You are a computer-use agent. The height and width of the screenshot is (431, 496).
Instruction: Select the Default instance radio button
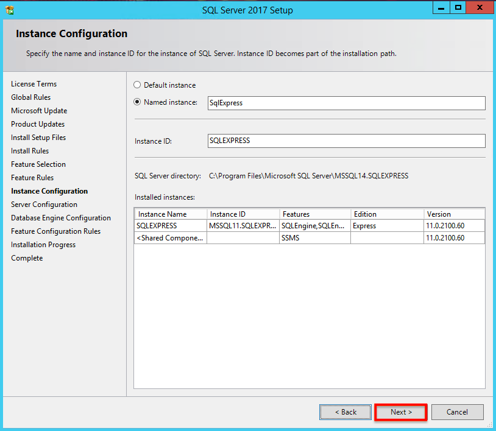137,85
